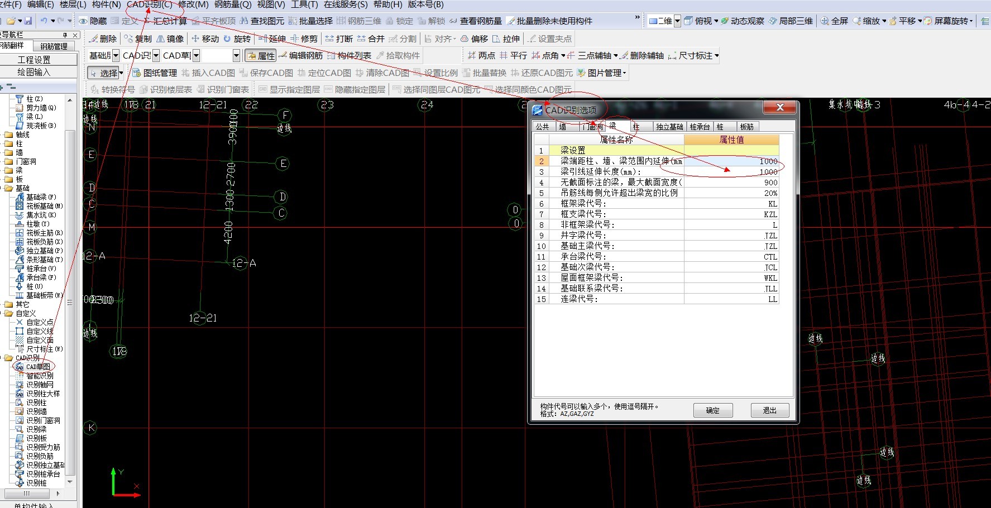The width and height of the screenshot is (991, 508).
Task: Open 图纸管理 drawing management
Action: 155,73
